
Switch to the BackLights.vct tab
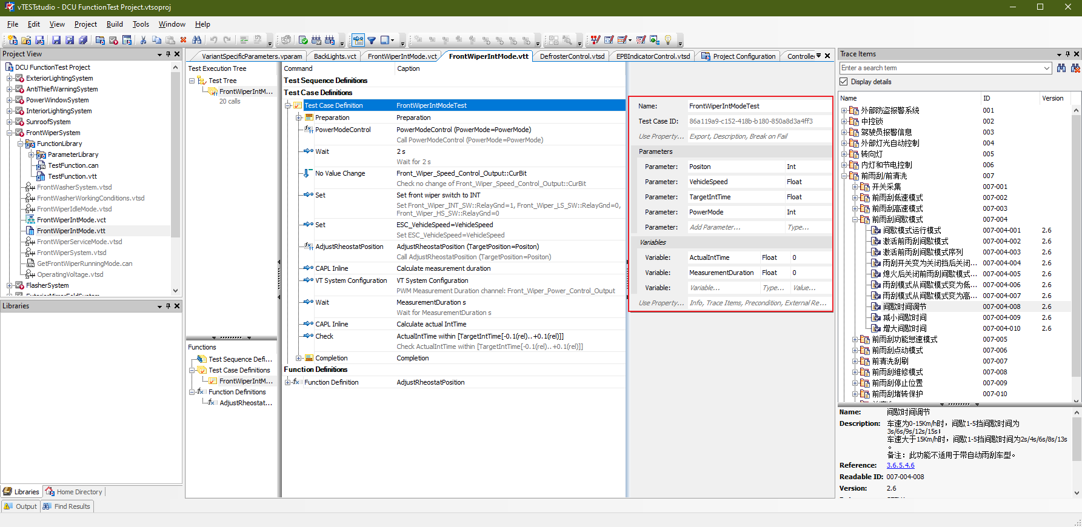click(x=335, y=56)
